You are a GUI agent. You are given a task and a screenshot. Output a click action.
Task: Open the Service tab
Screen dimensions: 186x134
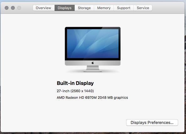point(143,8)
